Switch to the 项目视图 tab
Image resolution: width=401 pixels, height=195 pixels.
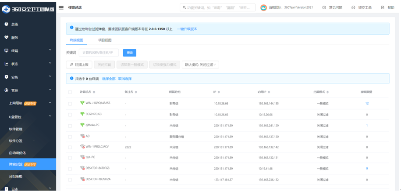tap(105, 40)
